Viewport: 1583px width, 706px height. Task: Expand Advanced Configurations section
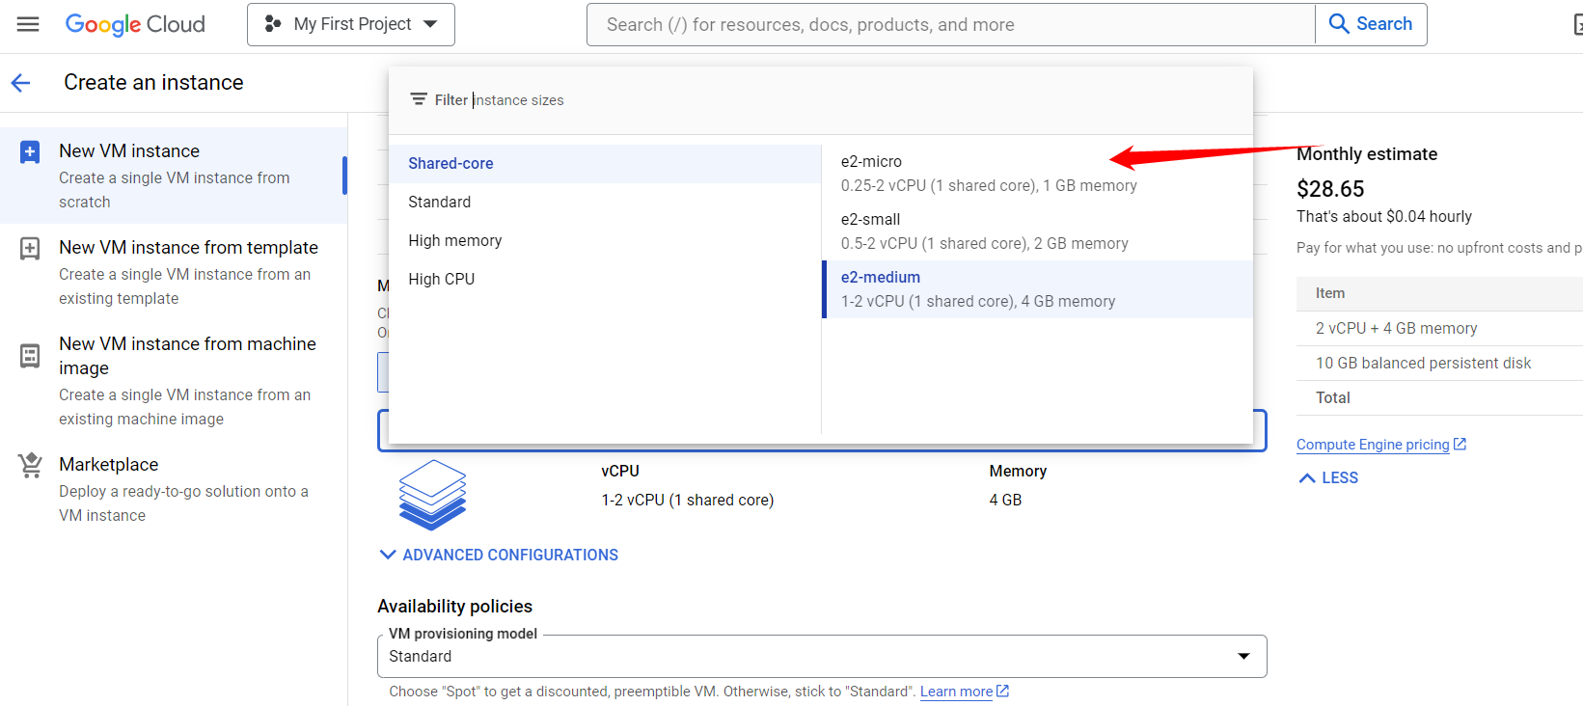[499, 555]
